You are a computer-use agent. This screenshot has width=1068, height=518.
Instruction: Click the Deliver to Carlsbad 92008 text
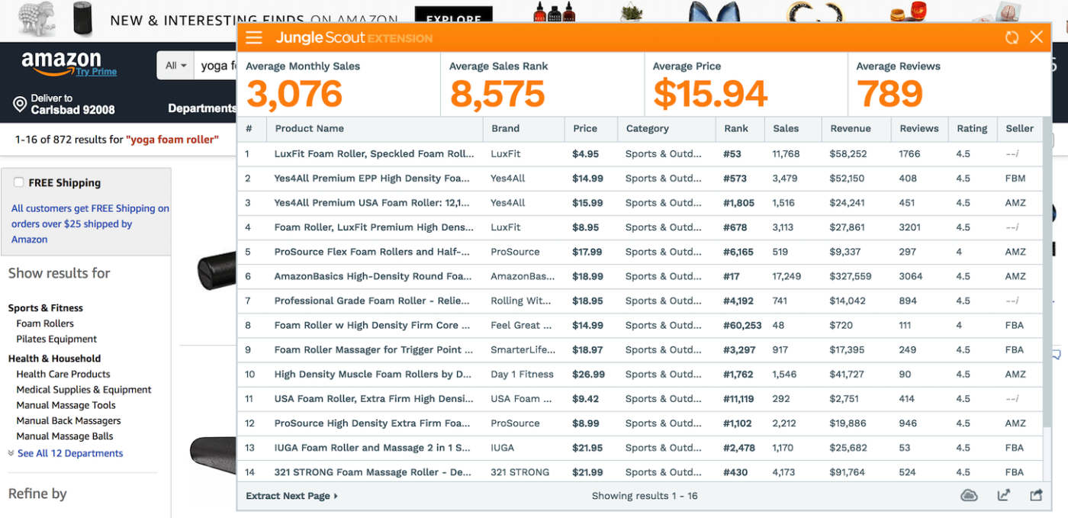(72, 104)
